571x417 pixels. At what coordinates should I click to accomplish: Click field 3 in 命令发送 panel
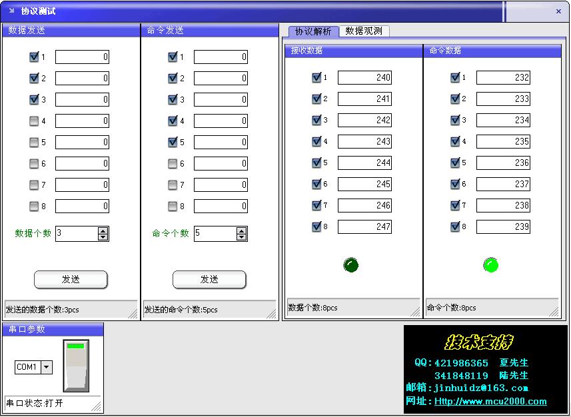tap(221, 99)
